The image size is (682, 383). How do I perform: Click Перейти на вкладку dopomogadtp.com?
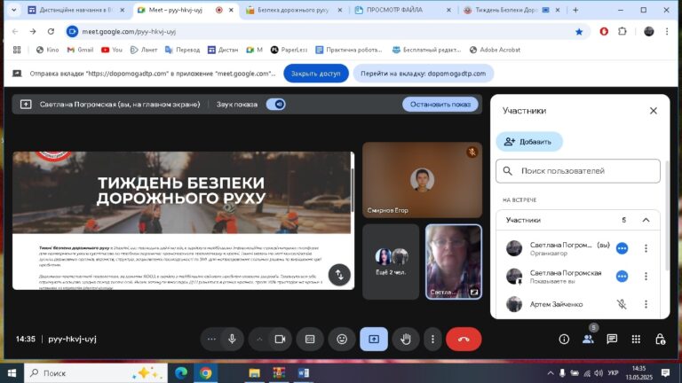pos(424,74)
